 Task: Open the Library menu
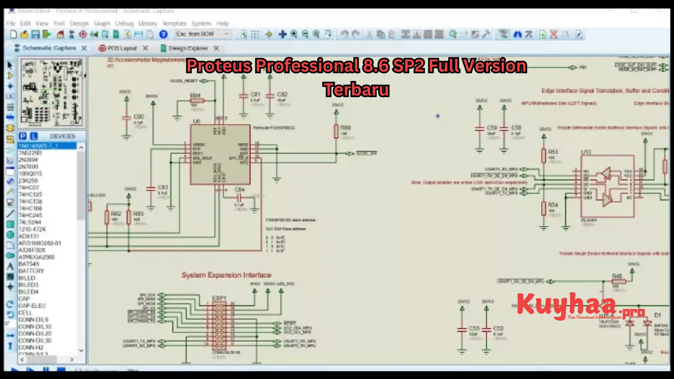click(148, 24)
